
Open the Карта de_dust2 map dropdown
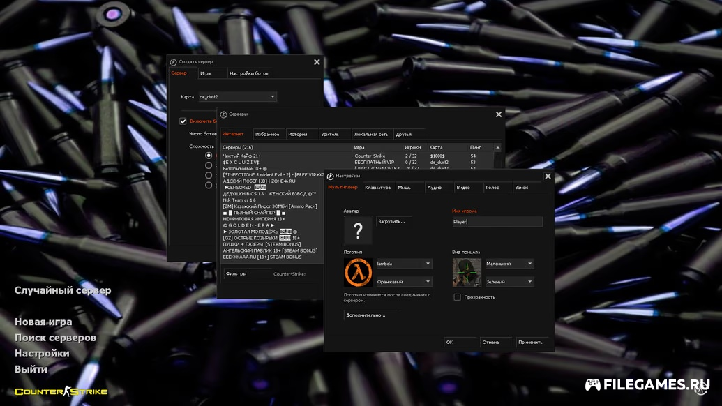[x=237, y=97]
